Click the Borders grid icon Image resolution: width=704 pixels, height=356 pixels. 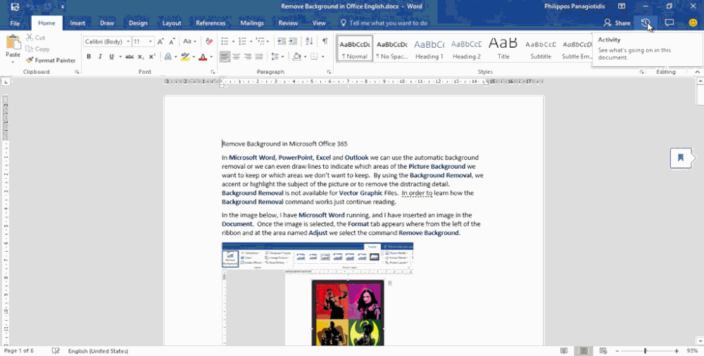click(x=314, y=56)
